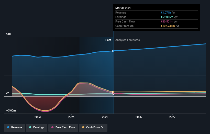
Task: Click the -€400m y-axis label
Action: tap(11, 110)
